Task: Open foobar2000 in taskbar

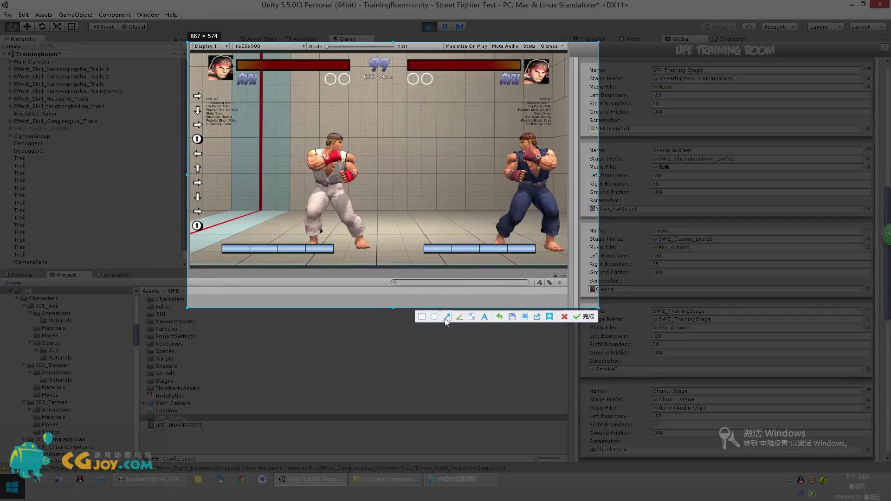Action: point(149,479)
